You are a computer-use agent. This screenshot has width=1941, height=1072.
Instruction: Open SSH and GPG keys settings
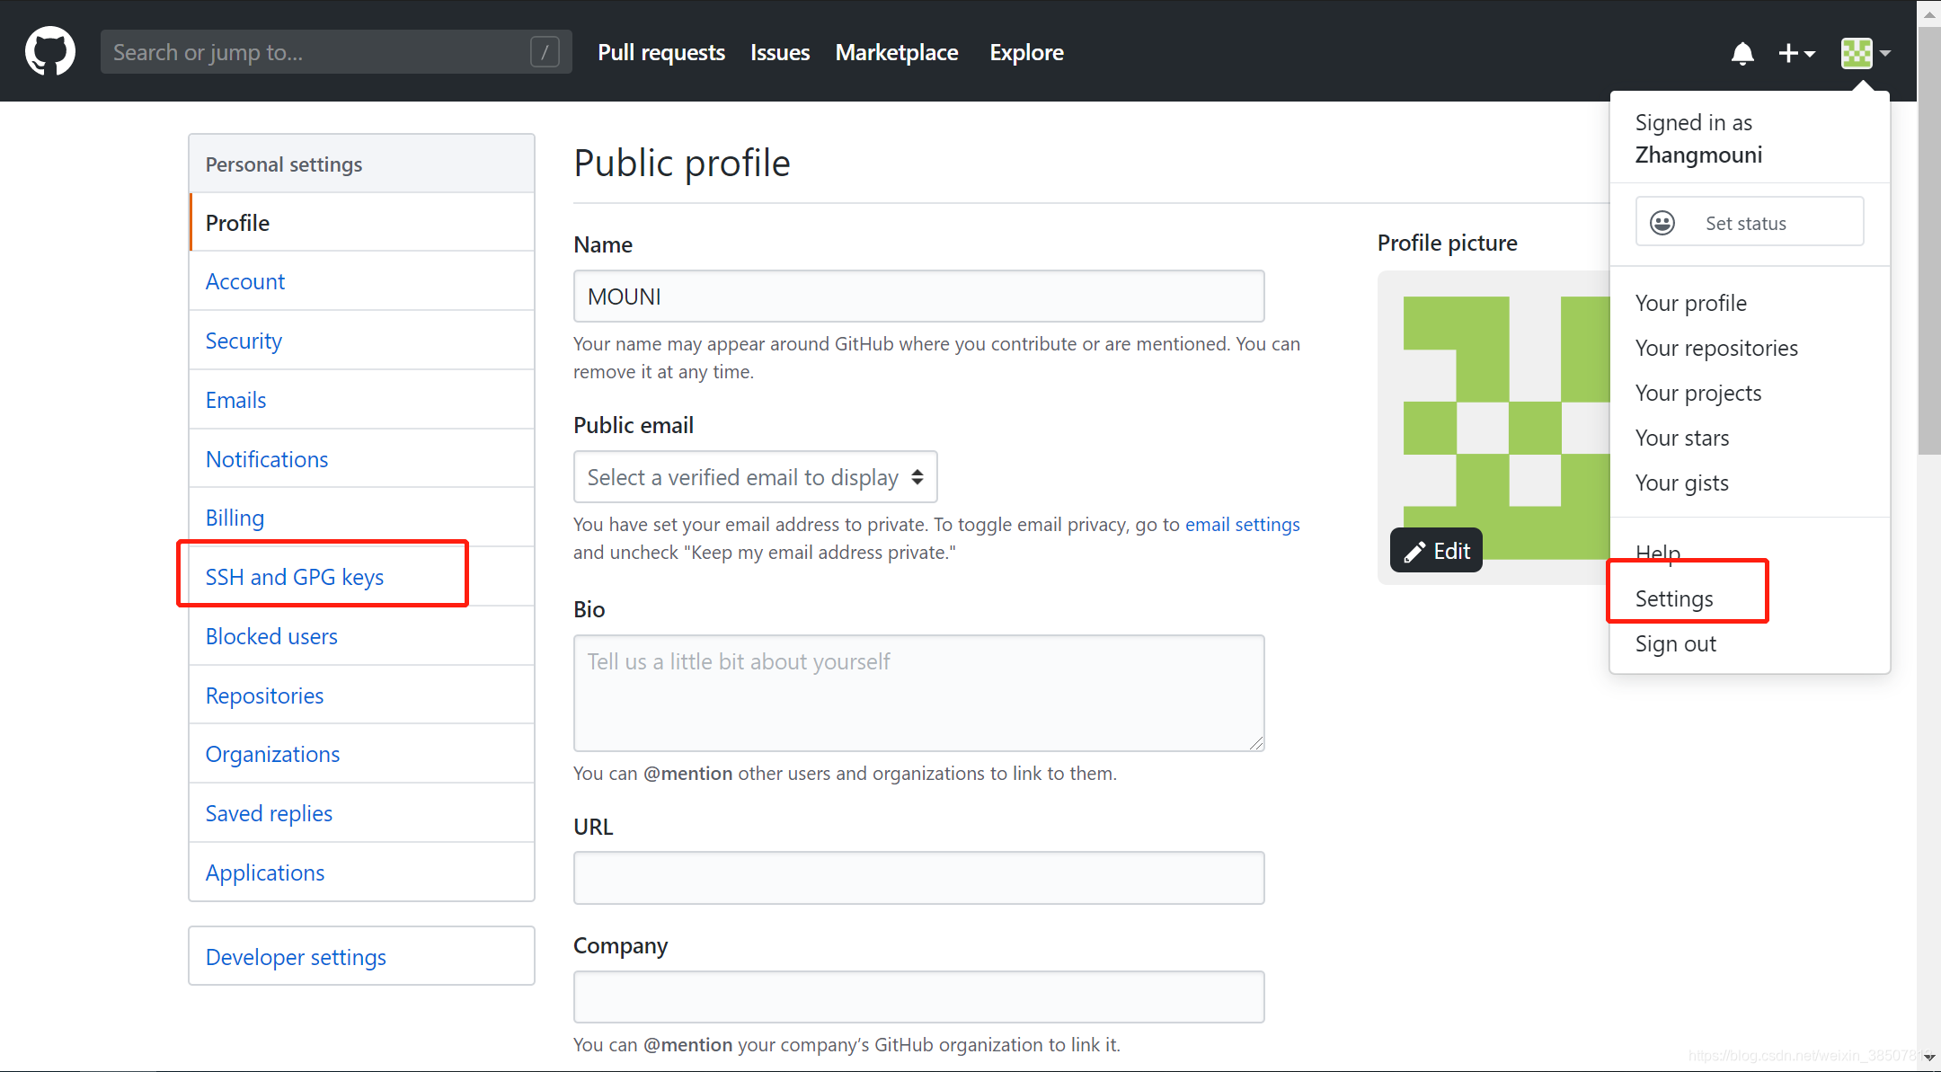(362, 577)
